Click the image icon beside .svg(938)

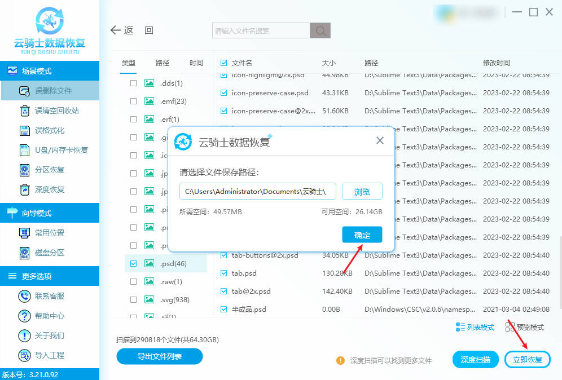pyautogui.click(x=149, y=299)
